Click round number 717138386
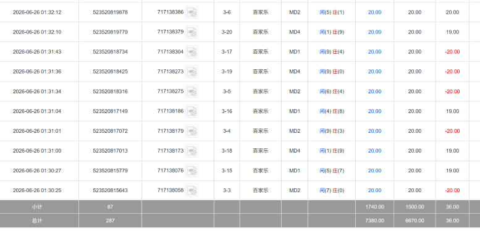The width and height of the screenshot is (480, 236). click(x=171, y=12)
